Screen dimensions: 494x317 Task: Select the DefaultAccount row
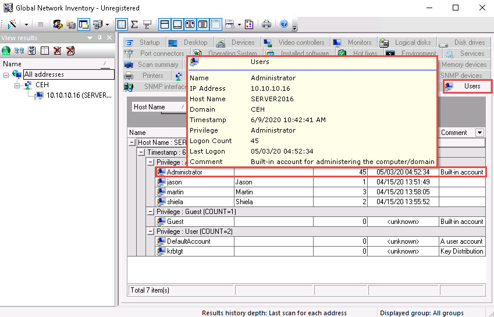(321, 241)
